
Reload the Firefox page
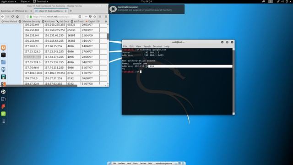(x=12, y=16)
